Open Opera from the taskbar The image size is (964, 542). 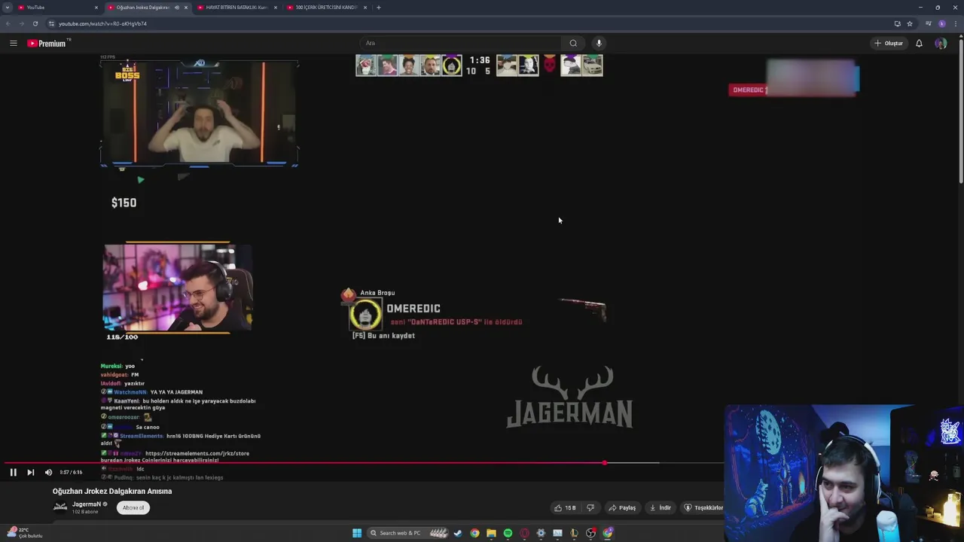point(524,533)
